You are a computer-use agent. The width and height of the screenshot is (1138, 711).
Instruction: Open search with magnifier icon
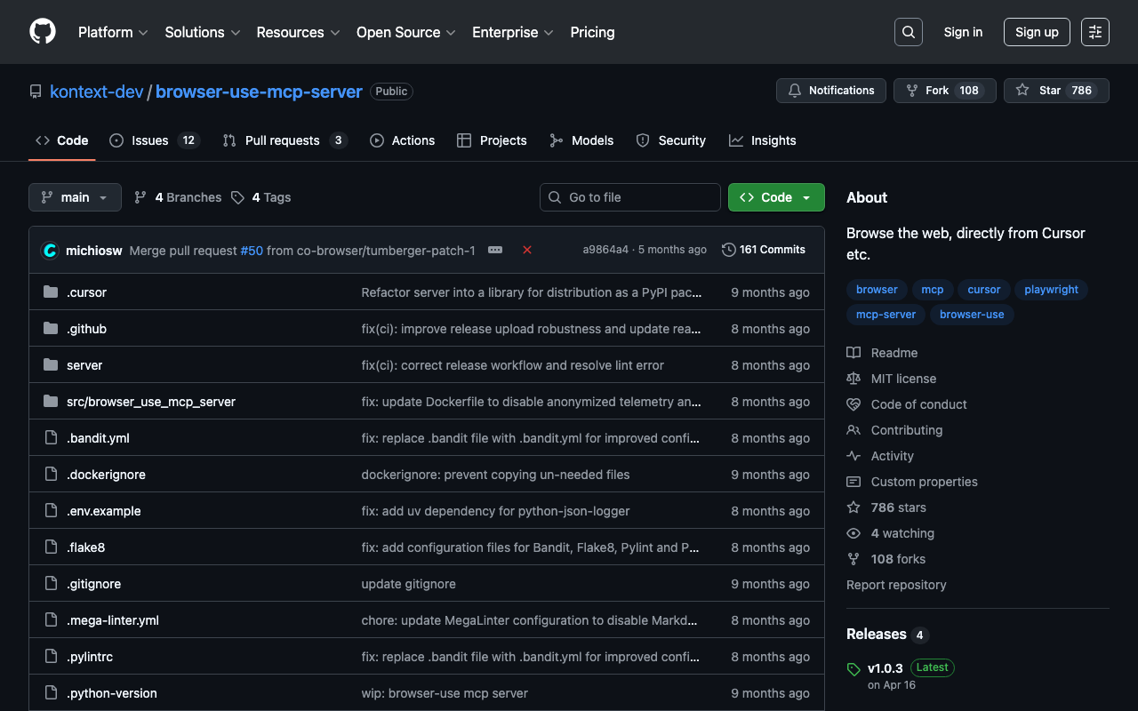[x=908, y=32]
